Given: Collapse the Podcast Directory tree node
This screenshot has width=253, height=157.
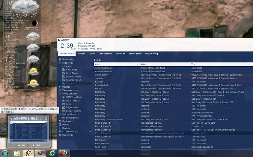Looking at the screenshot, I should [x=60, y=114].
